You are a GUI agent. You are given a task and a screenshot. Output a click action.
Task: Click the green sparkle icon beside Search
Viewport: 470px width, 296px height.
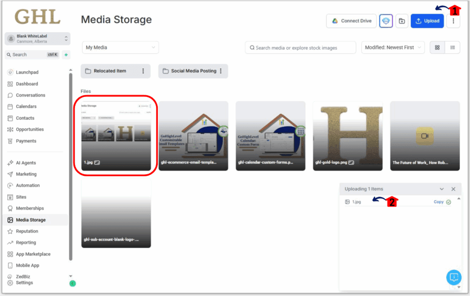click(x=66, y=55)
